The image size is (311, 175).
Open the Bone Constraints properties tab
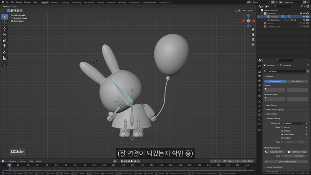pos(259,124)
